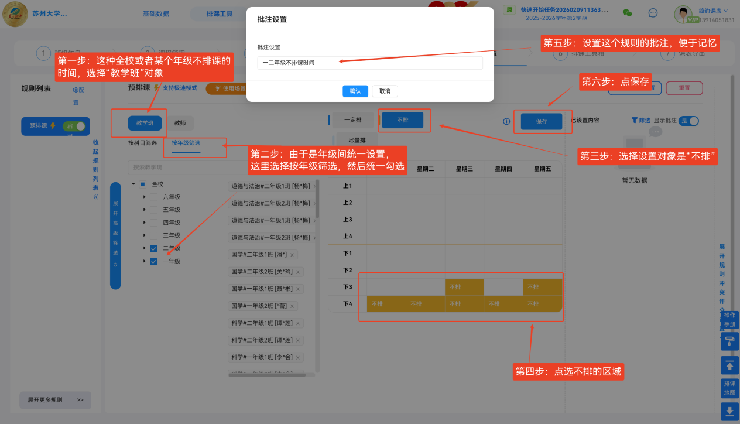Viewport: 740px width, 424px height.
Task: Click the scroll-to-top arrow floating button
Action: (729, 365)
